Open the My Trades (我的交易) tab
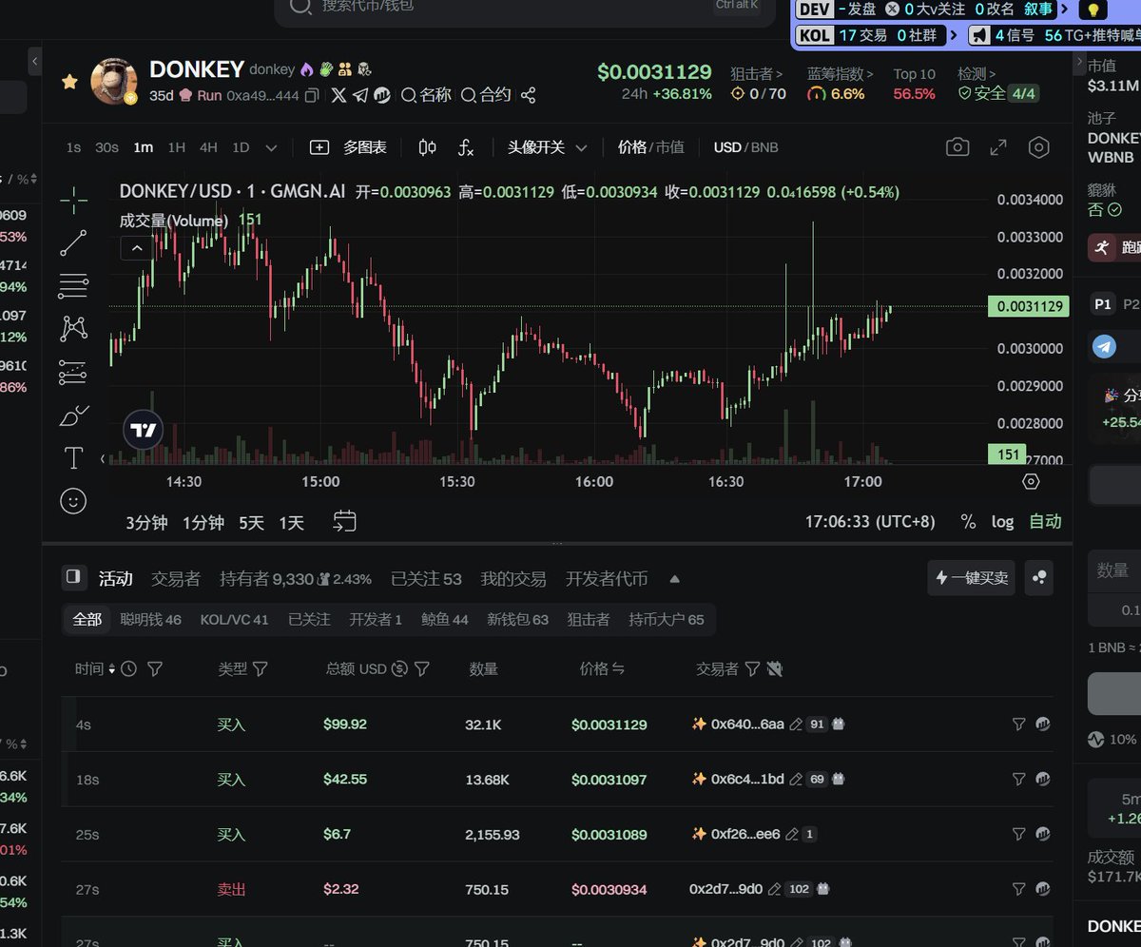 (513, 578)
